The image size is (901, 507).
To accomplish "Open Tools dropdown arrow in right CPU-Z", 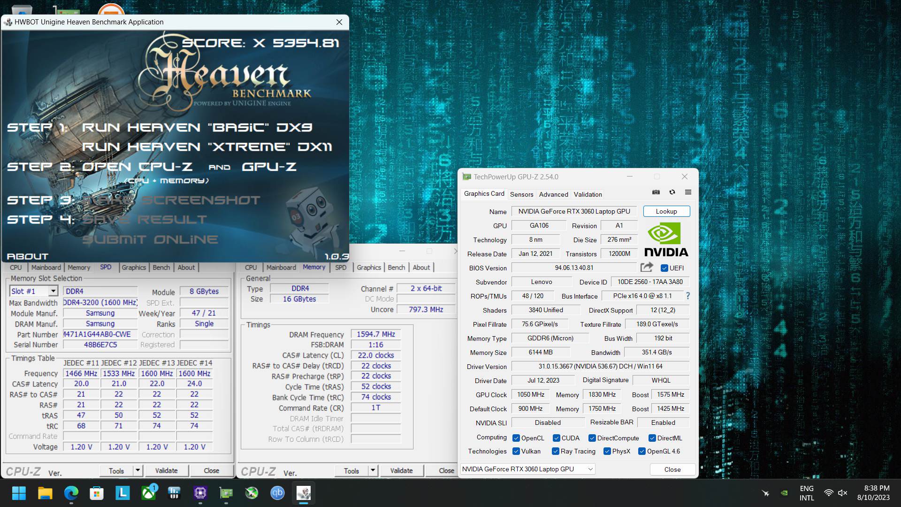I will (373, 470).
